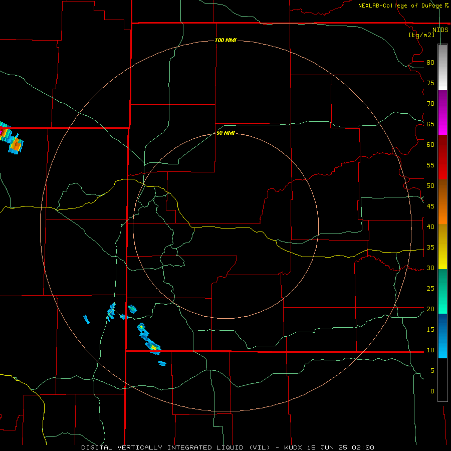Click the yellow-core storm cell on southern state border
The height and width of the screenshot is (451, 451).
[x=154, y=346]
